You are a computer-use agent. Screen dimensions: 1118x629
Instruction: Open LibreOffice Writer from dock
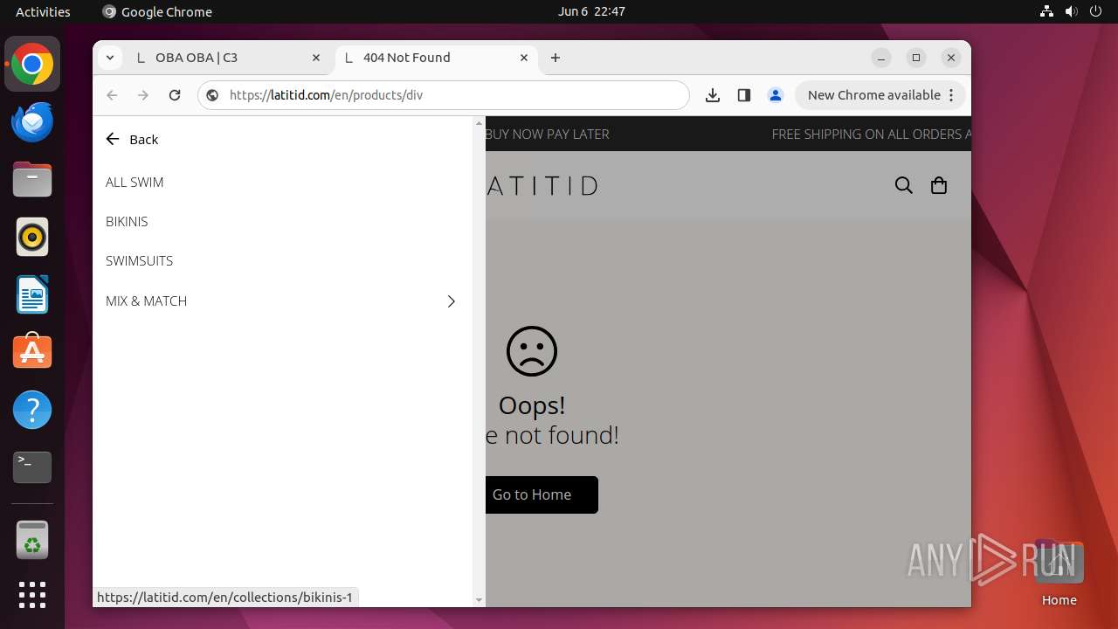32,294
